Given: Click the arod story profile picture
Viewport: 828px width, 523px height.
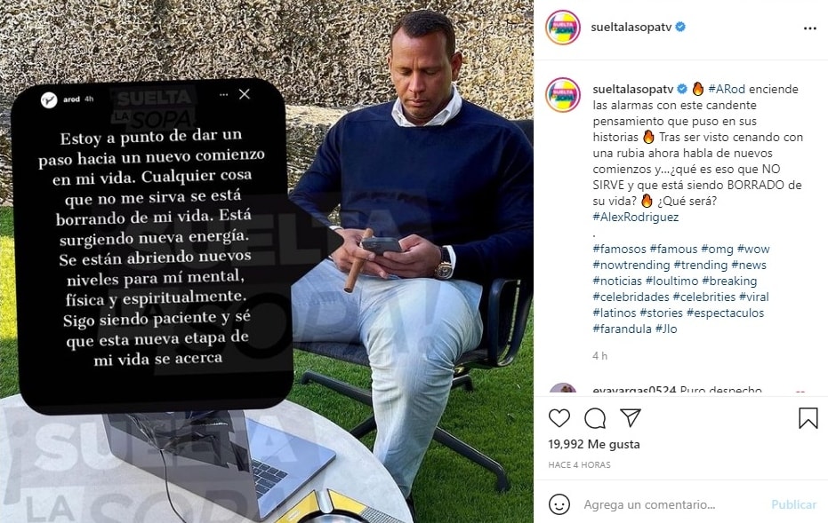Looking at the screenshot, I should (49, 99).
